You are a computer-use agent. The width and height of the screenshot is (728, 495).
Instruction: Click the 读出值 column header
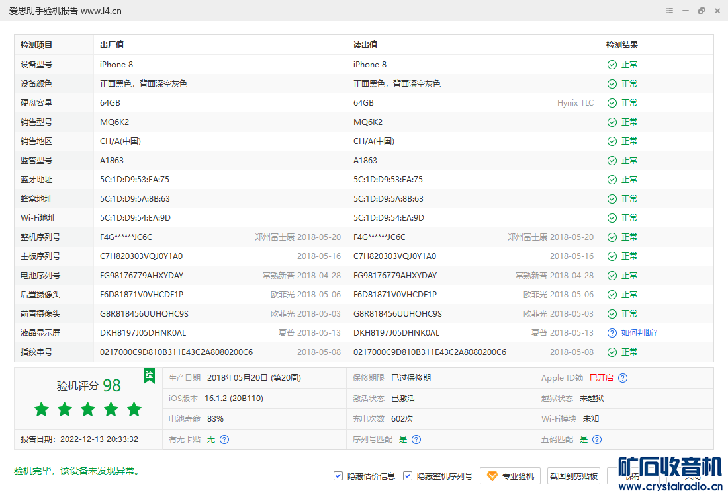coord(365,45)
